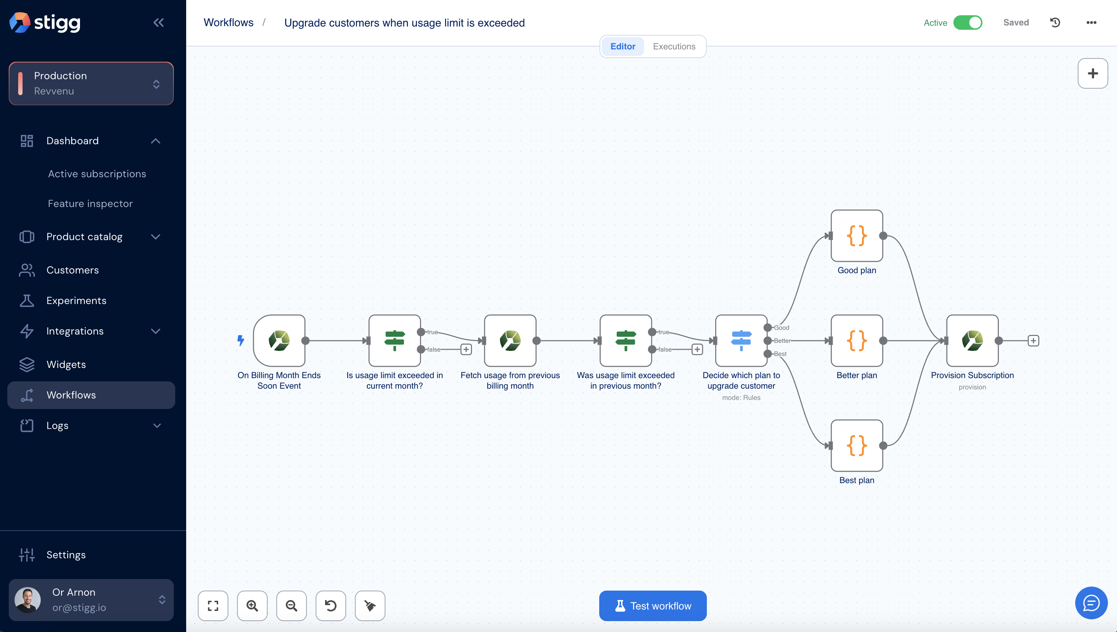
Task: Click the tidy-up broom icon
Action: (370, 605)
